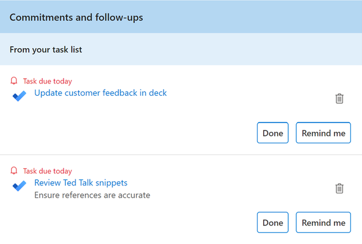This screenshot has height=244, width=362.
Task: Click the Ensure references are accurate description
Action: click(92, 195)
